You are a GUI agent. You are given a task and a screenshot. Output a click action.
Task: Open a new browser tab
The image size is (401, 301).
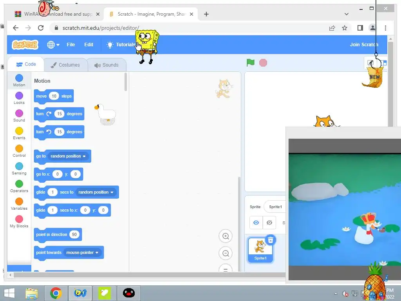pos(206,14)
